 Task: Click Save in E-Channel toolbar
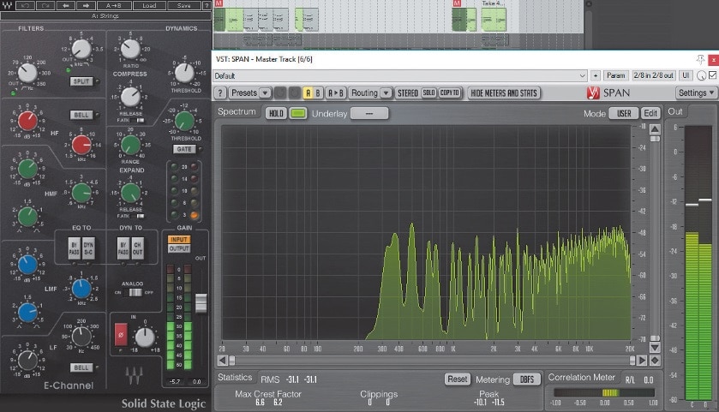click(184, 5)
